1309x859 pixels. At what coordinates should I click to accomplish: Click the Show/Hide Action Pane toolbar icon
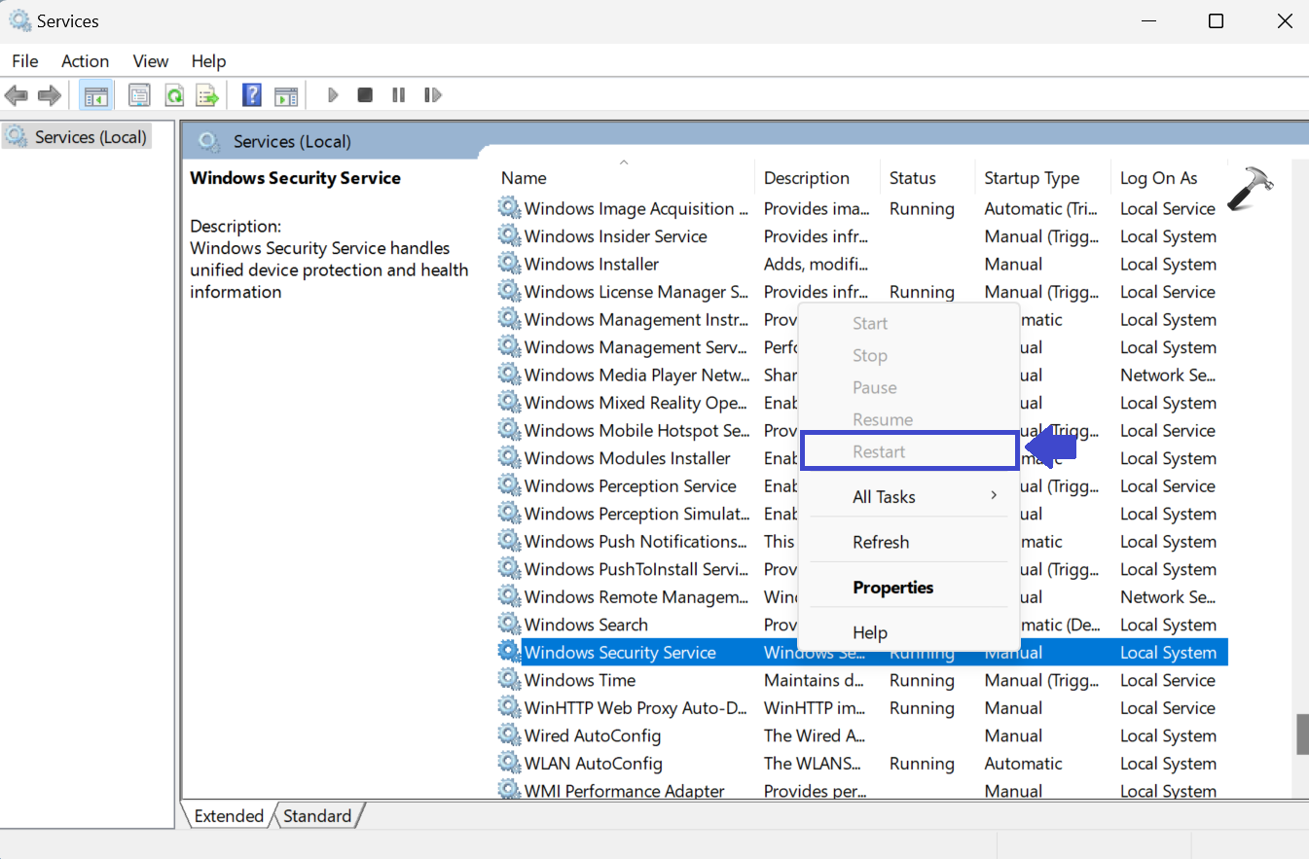coord(285,95)
